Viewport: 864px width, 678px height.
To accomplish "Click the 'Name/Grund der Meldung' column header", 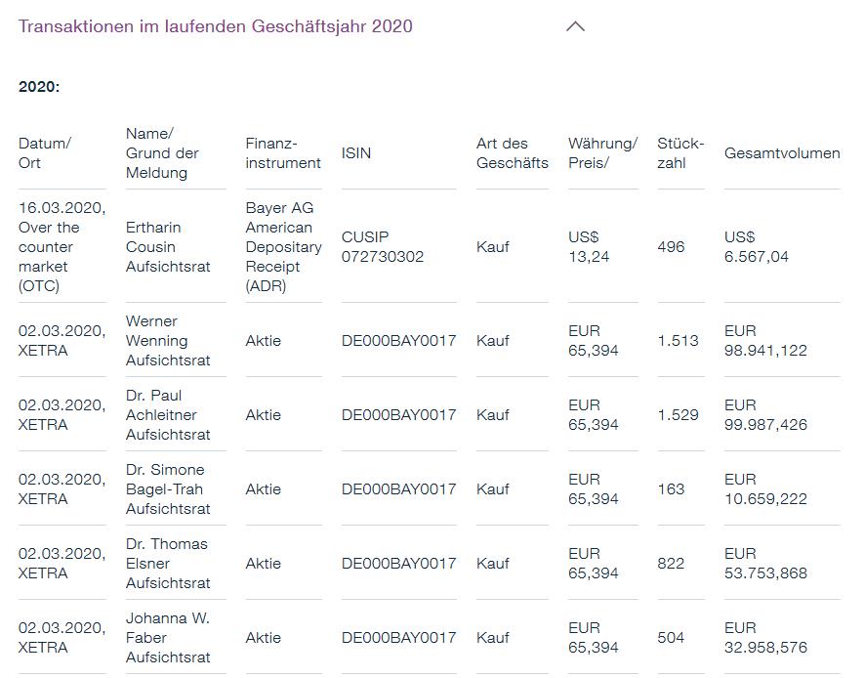I will (162, 153).
